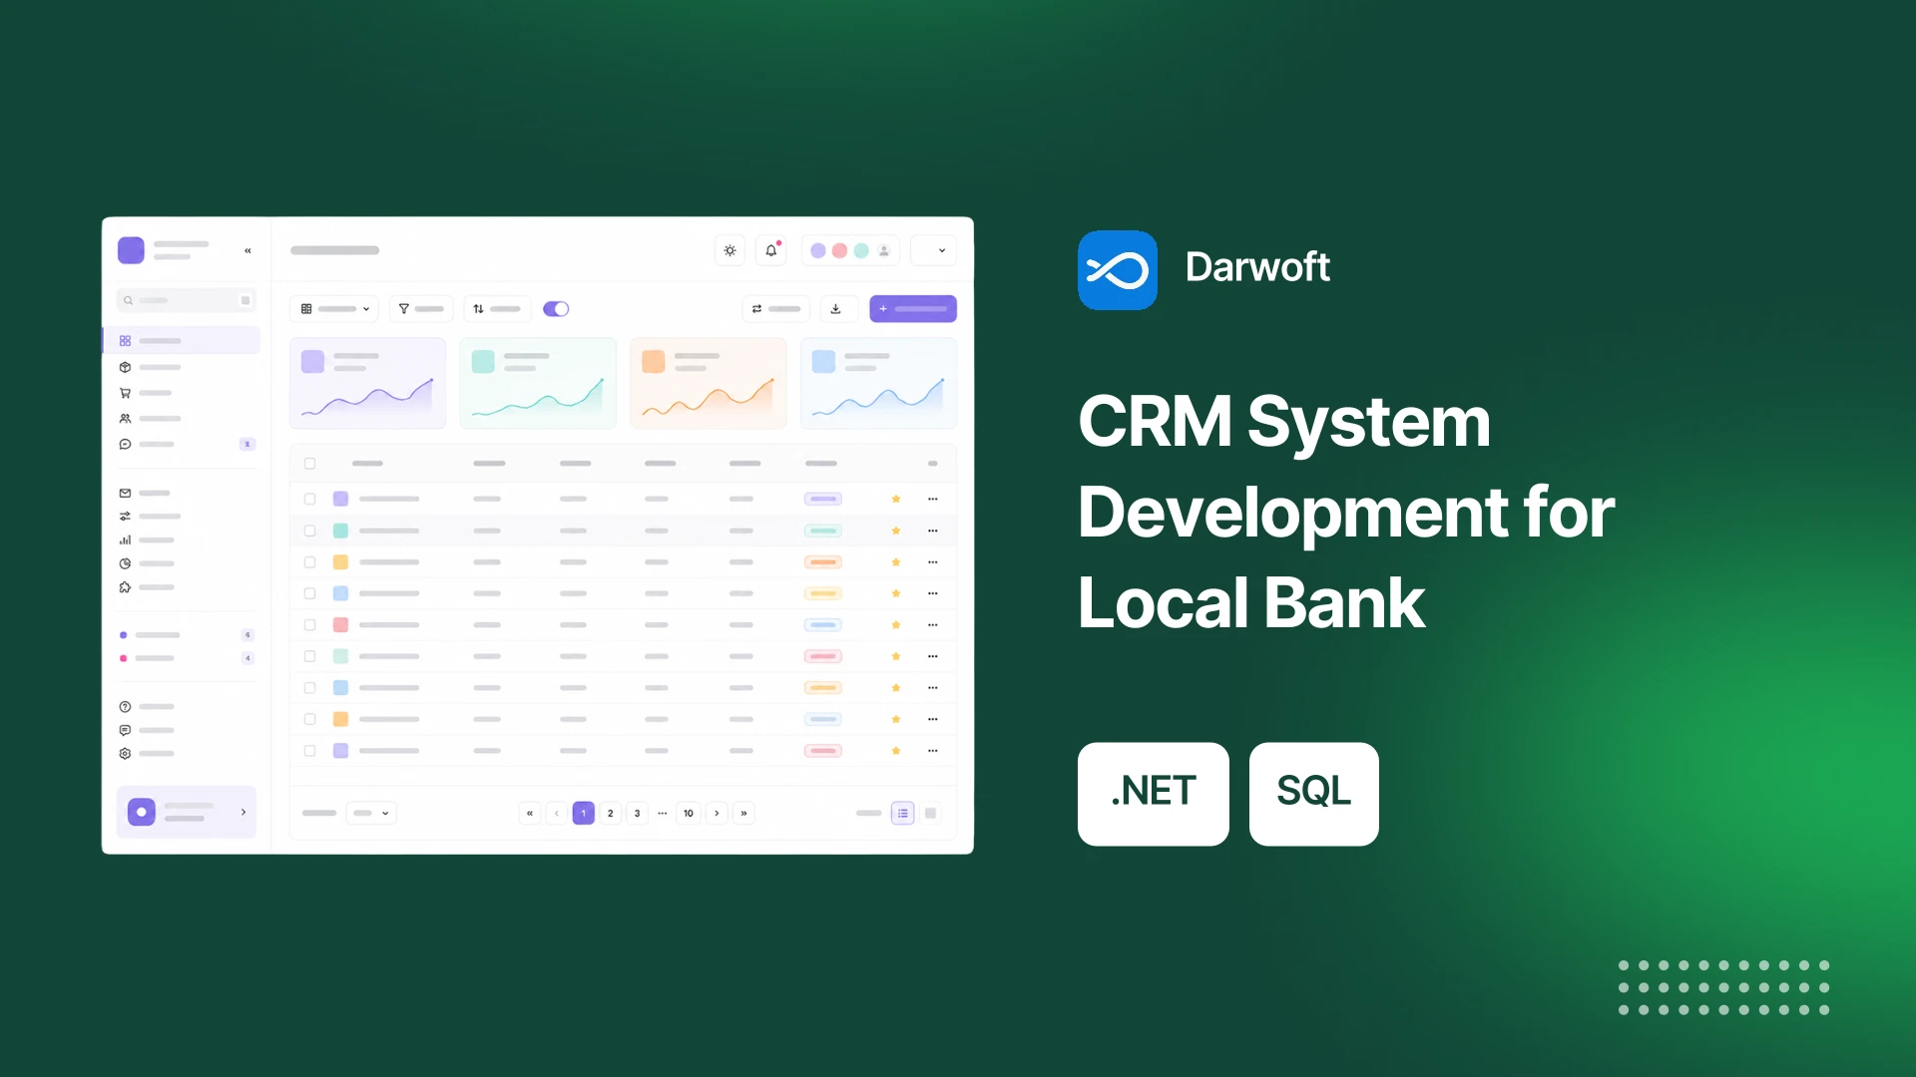The width and height of the screenshot is (1916, 1077).
Task: Click the up-down arrows sort button
Action: click(496, 309)
